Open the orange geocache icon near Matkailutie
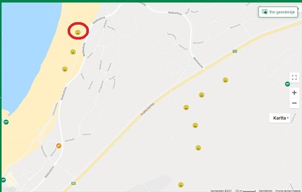 pyautogui.click(x=59, y=146)
